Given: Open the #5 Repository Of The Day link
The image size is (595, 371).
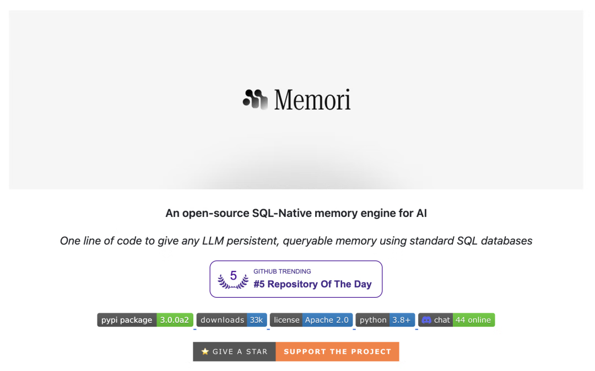Looking at the screenshot, I should coord(312,284).
